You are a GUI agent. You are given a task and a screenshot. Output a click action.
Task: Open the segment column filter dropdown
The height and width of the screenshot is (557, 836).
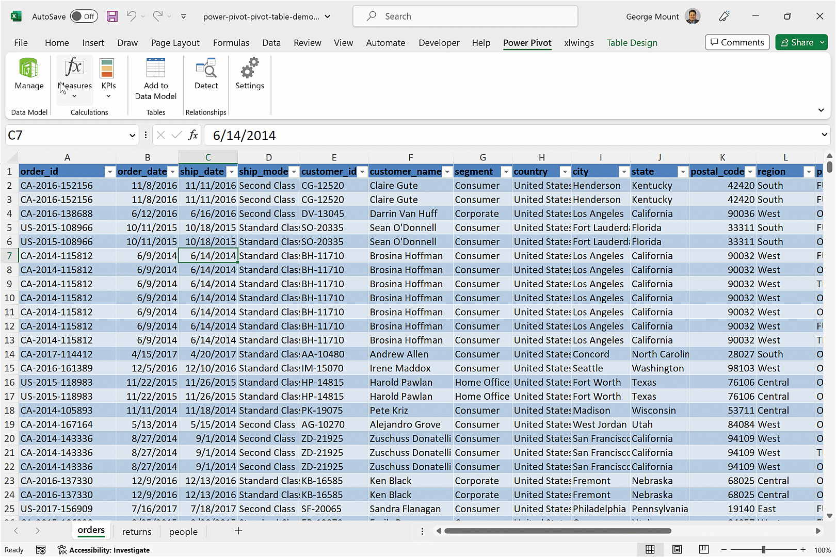506,171
